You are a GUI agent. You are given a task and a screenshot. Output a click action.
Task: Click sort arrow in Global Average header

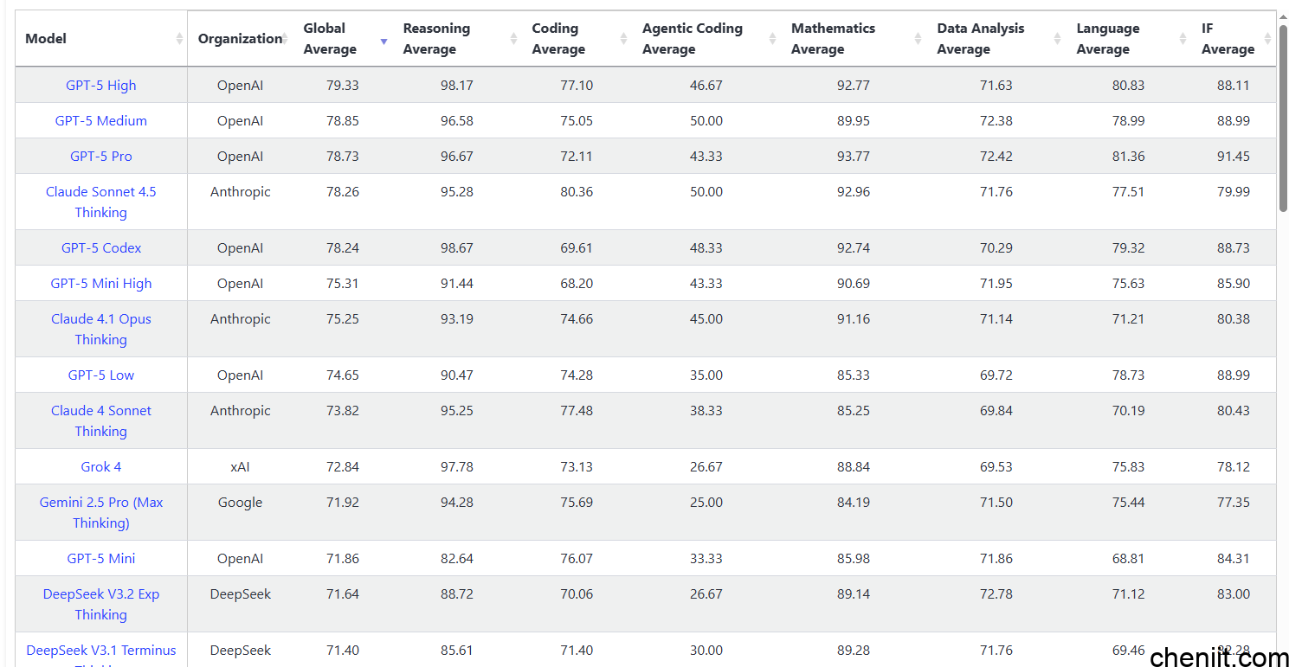(383, 40)
